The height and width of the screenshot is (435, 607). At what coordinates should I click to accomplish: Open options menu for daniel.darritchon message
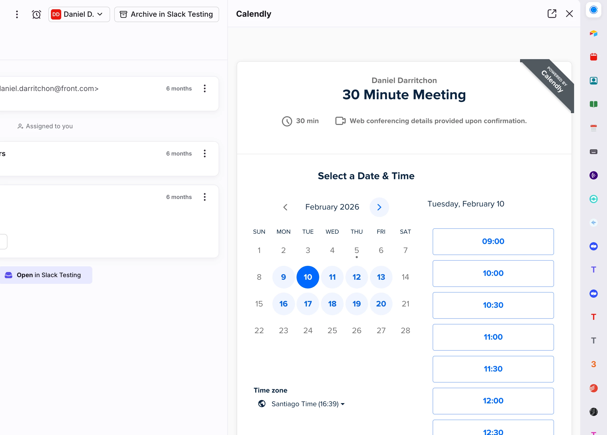click(x=204, y=88)
